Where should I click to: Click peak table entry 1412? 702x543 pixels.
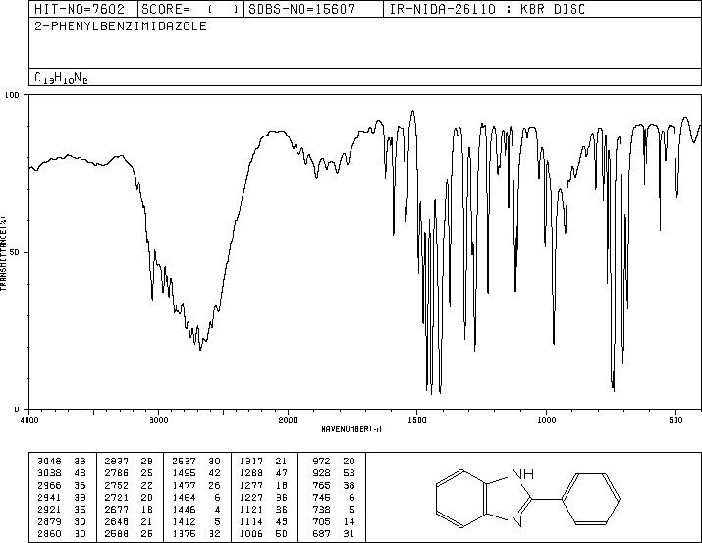184,521
